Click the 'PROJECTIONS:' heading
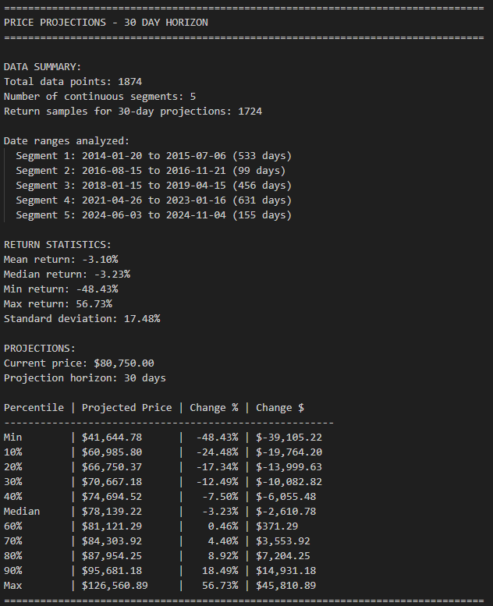Image resolution: width=493 pixels, height=606 pixels. 40,348
